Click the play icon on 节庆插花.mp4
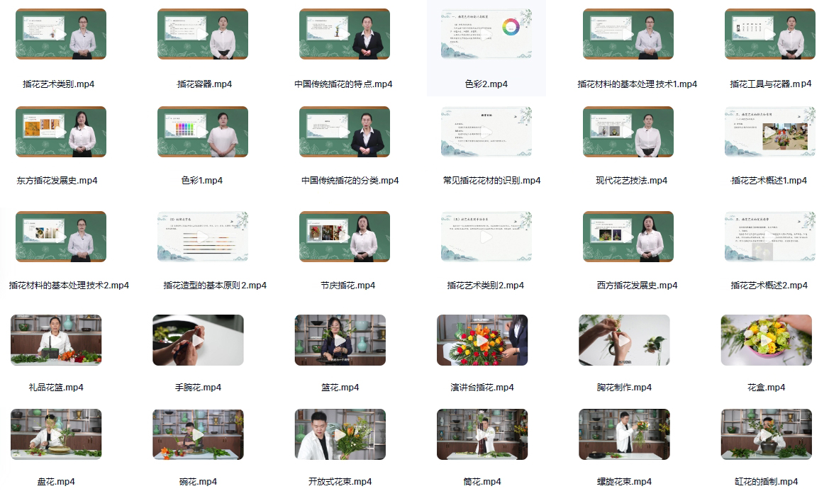 [x=345, y=237]
